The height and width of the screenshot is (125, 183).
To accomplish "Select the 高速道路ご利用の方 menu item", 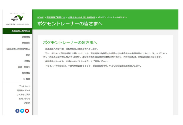I will [17, 31].
